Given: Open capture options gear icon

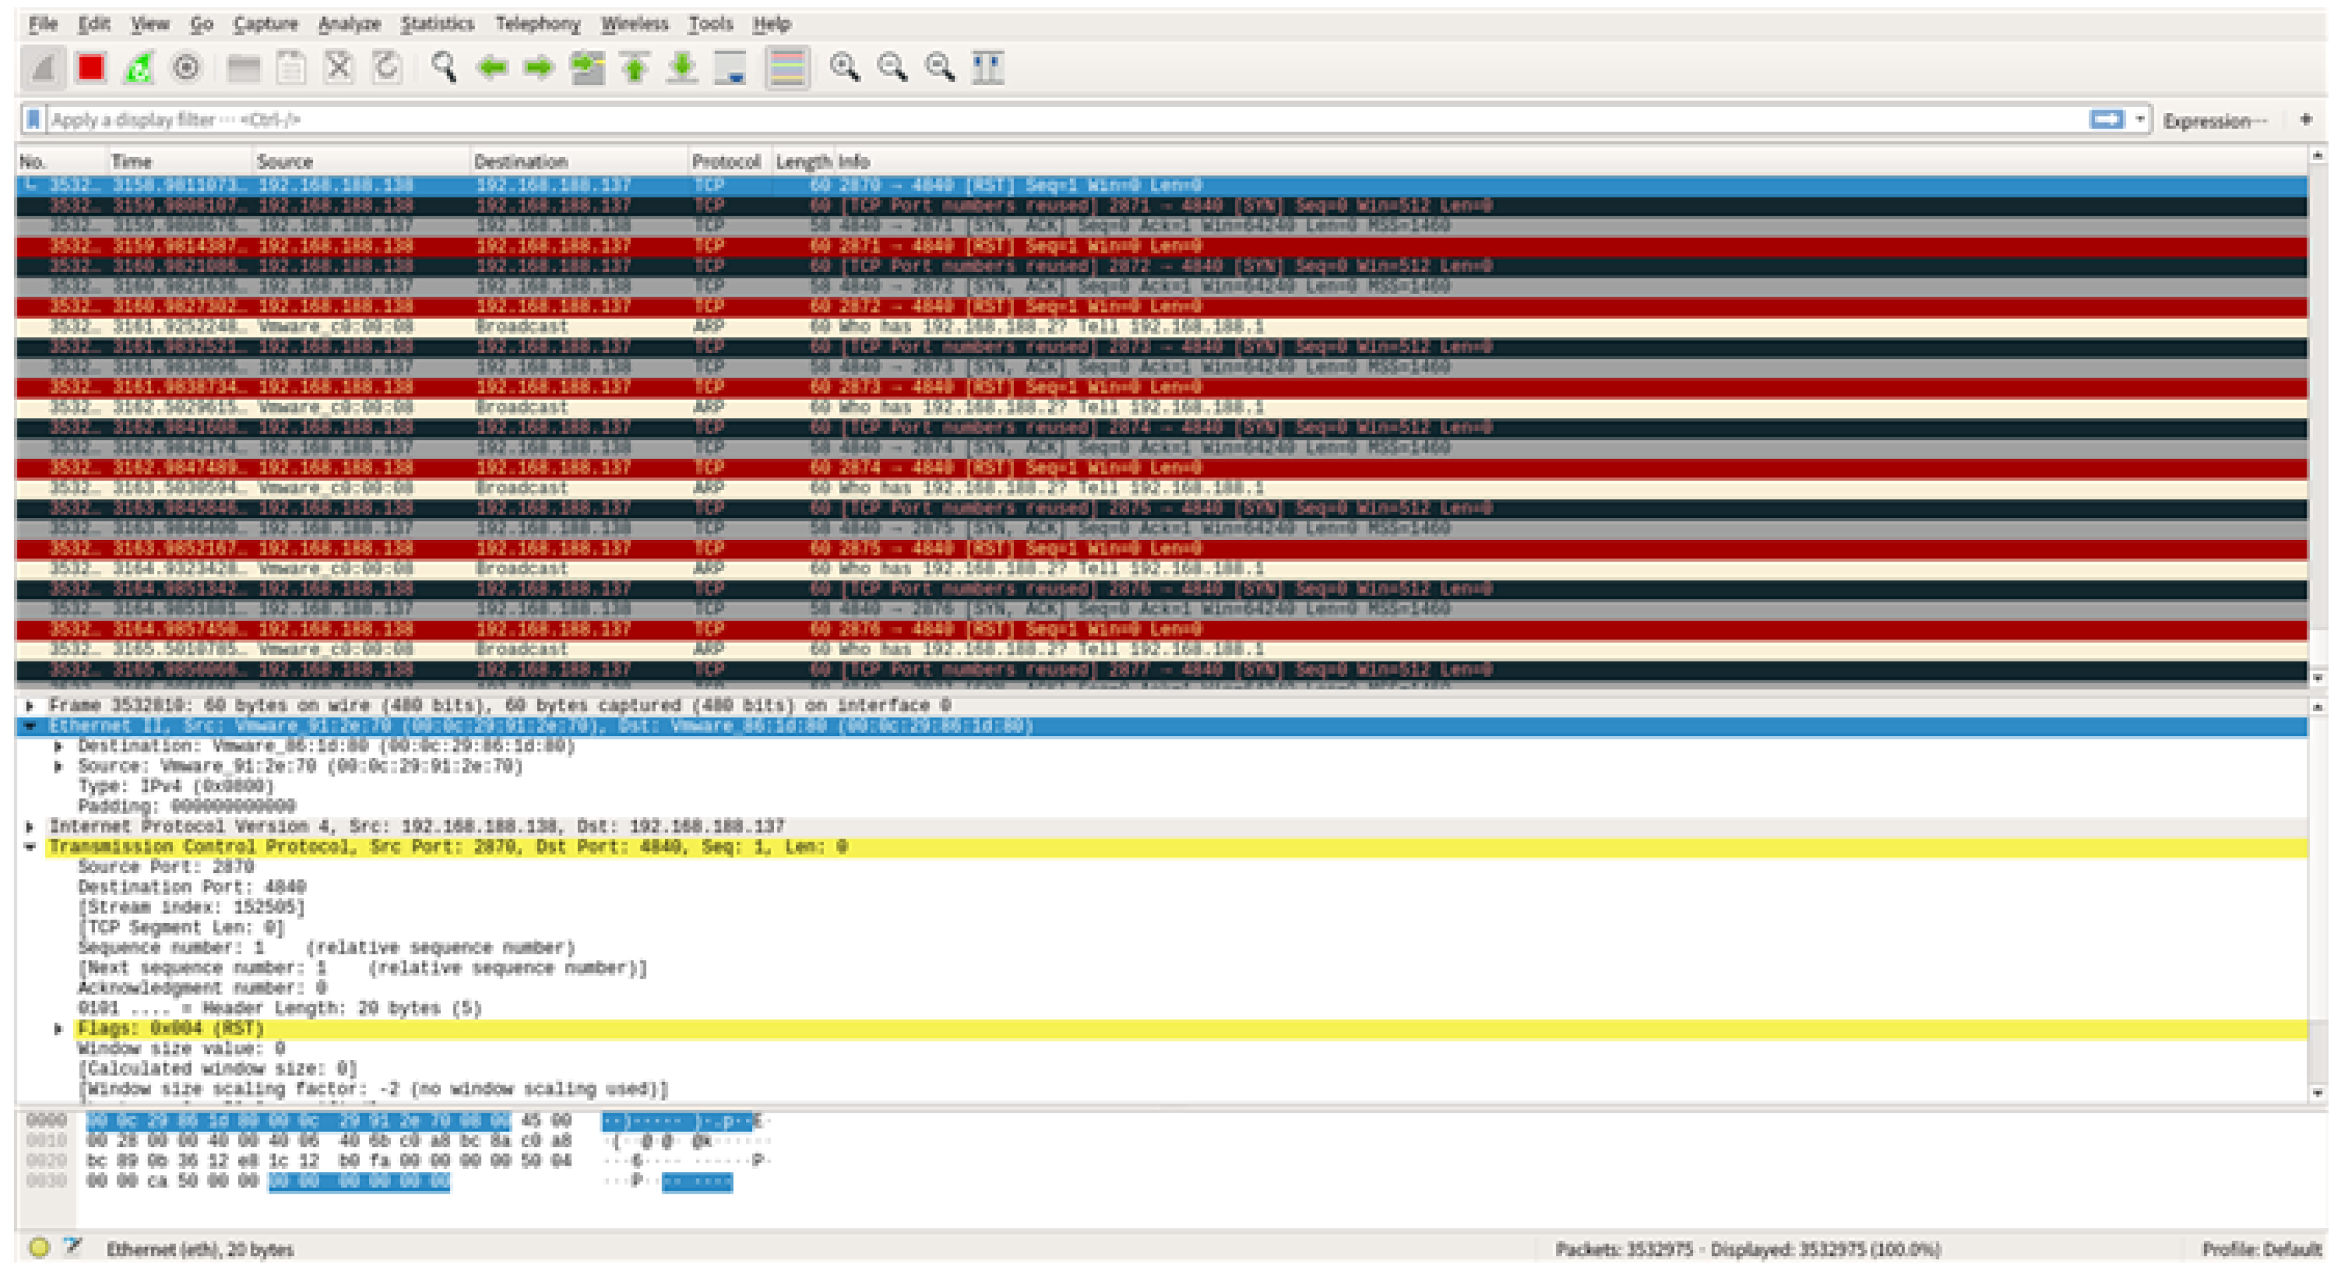Looking at the screenshot, I should pyautogui.click(x=186, y=68).
